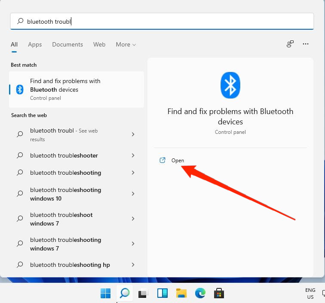The height and width of the screenshot is (303, 325).
Task: Select the Web search tab
Action: (x=99, y=44)
